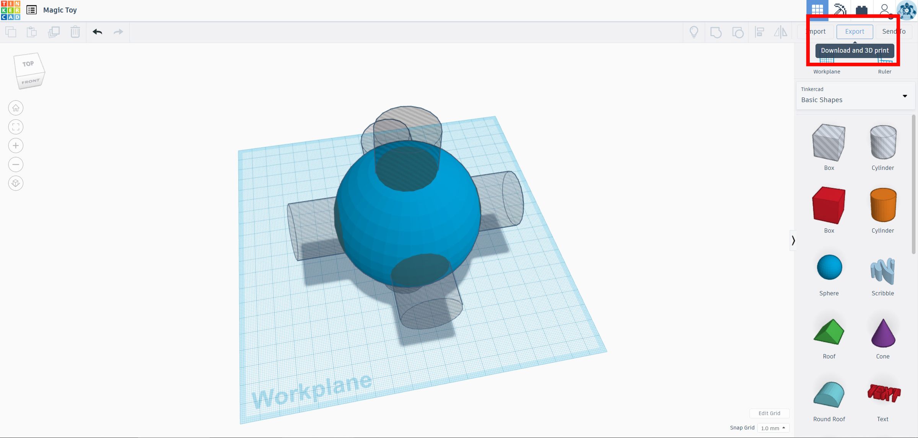Image resolution: width=918 pixels, height=438 pixels.
Task: Click the Undo arrow
Action: click(x=97, y=32)
